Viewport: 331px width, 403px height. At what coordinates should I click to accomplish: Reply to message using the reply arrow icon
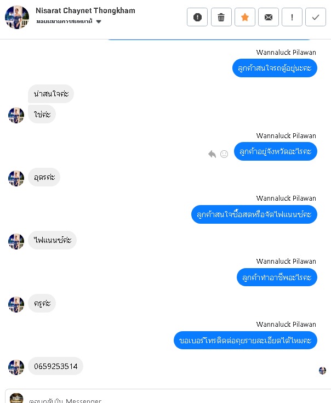tap(212, 154)
